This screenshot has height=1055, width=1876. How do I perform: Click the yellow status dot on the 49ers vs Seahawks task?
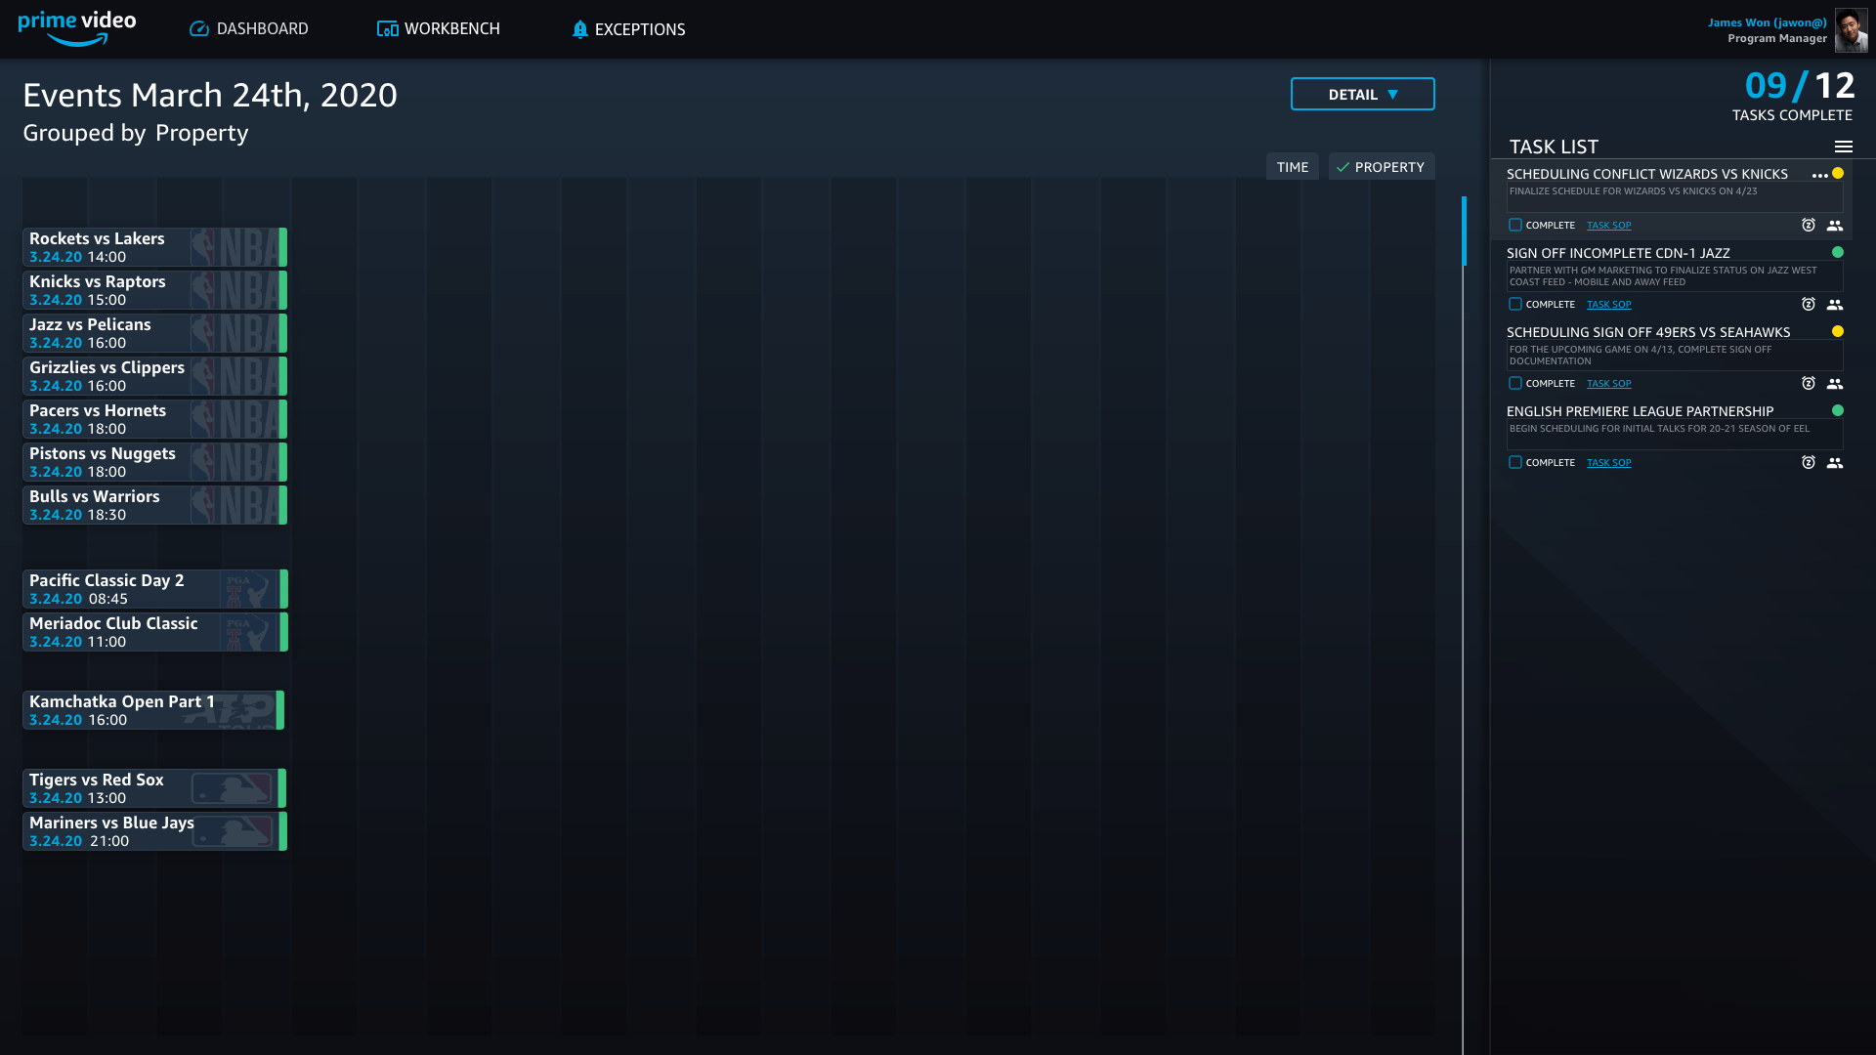coord(1838,332)
